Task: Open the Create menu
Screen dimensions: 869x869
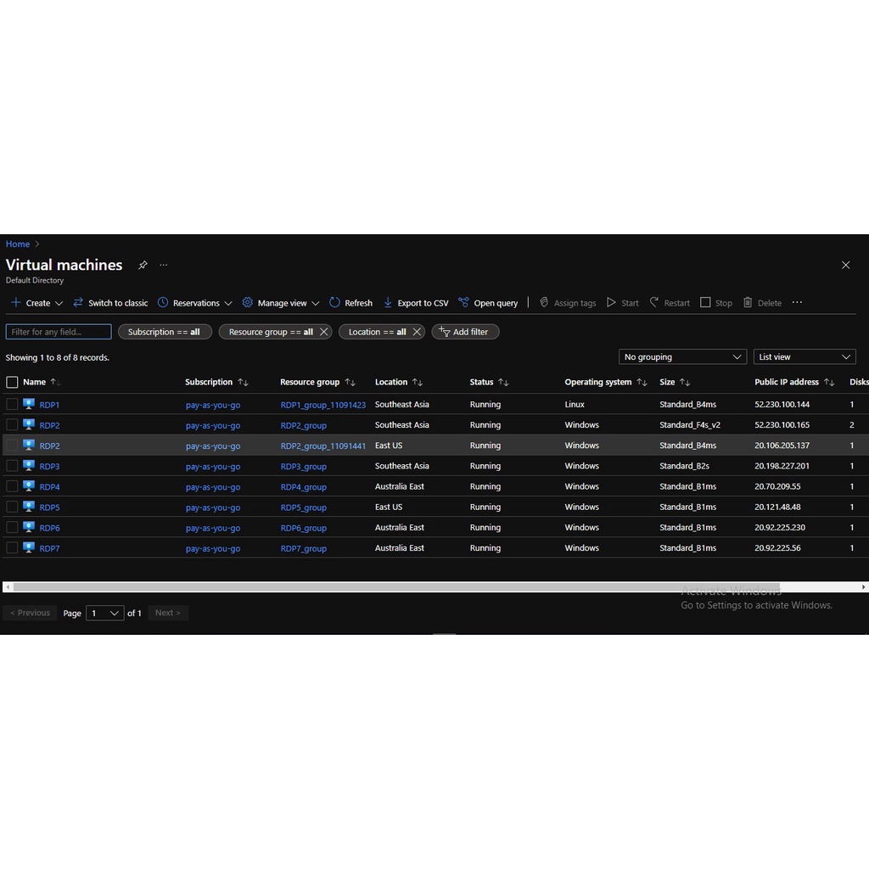Action: 37,303
